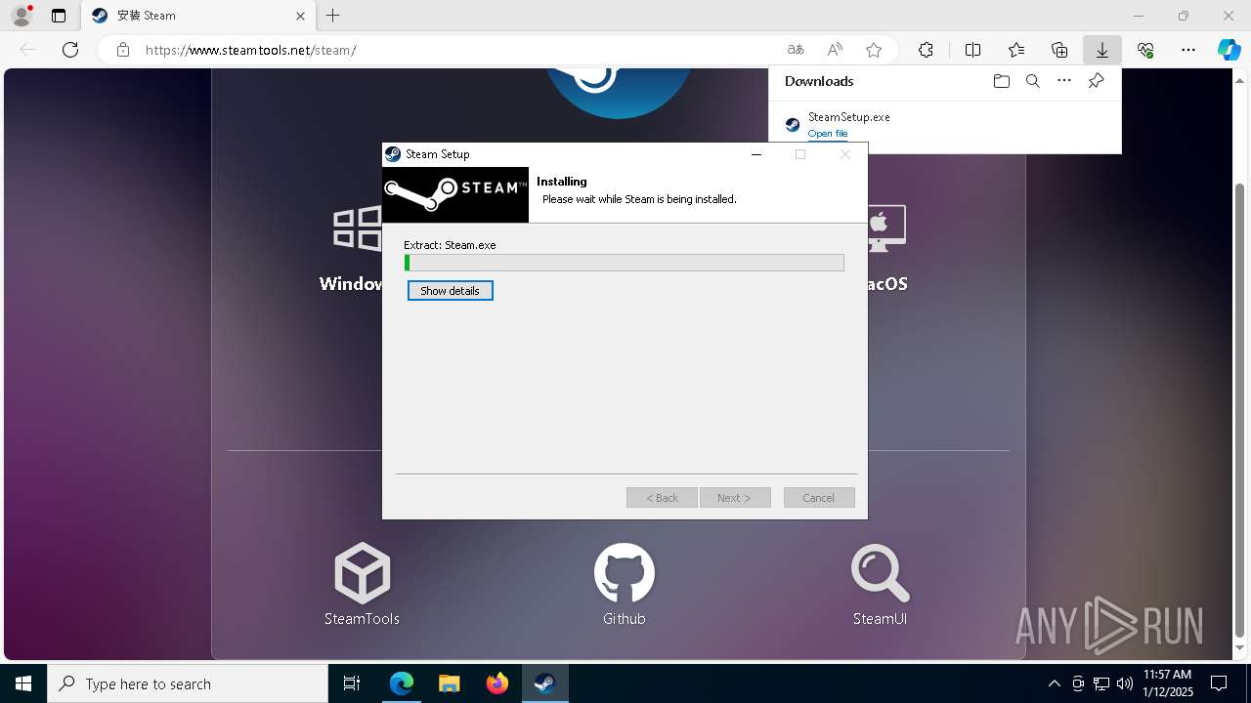Open the volume control in the tray
1251x703 pixels.
[x=1124, y=683]
